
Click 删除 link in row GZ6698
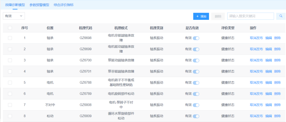277,38
